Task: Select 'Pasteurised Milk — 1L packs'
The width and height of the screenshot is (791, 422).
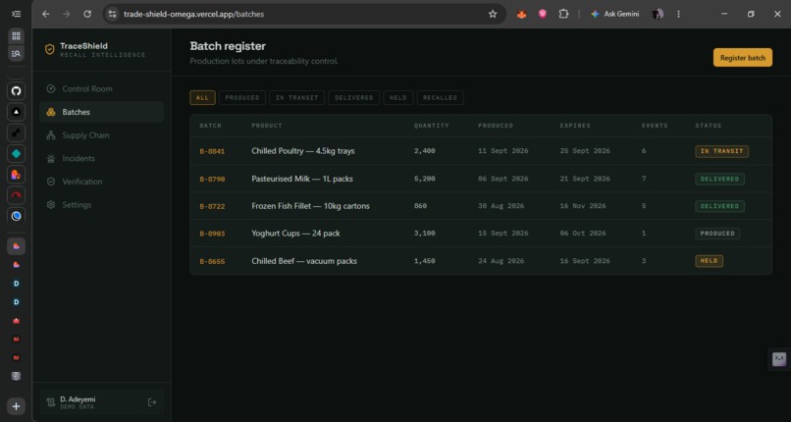Action: tap(302, 179)
